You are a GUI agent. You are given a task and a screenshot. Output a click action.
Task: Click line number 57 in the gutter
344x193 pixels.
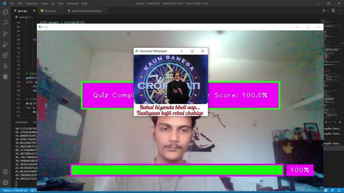pos(18,78)
